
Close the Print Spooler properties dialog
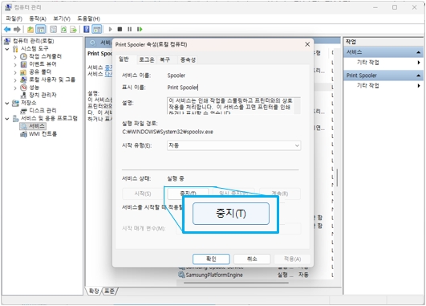307,44
